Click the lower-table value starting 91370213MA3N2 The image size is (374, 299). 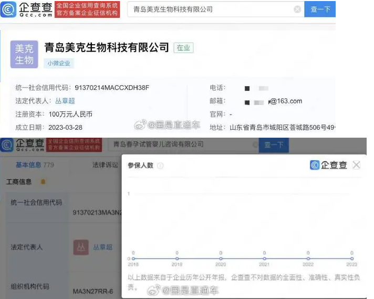pos(97,212)
